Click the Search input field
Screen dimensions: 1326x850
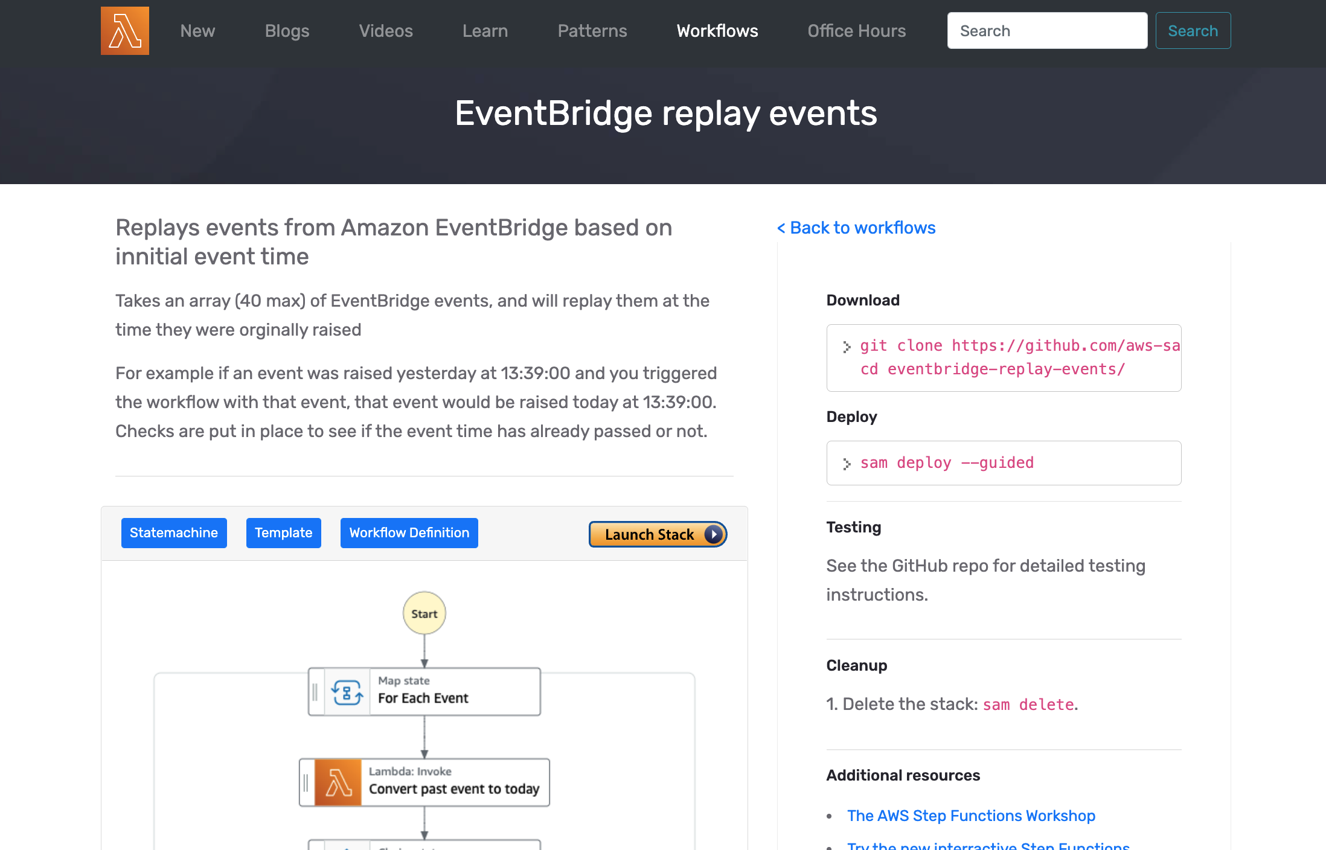click(1048, 30)
